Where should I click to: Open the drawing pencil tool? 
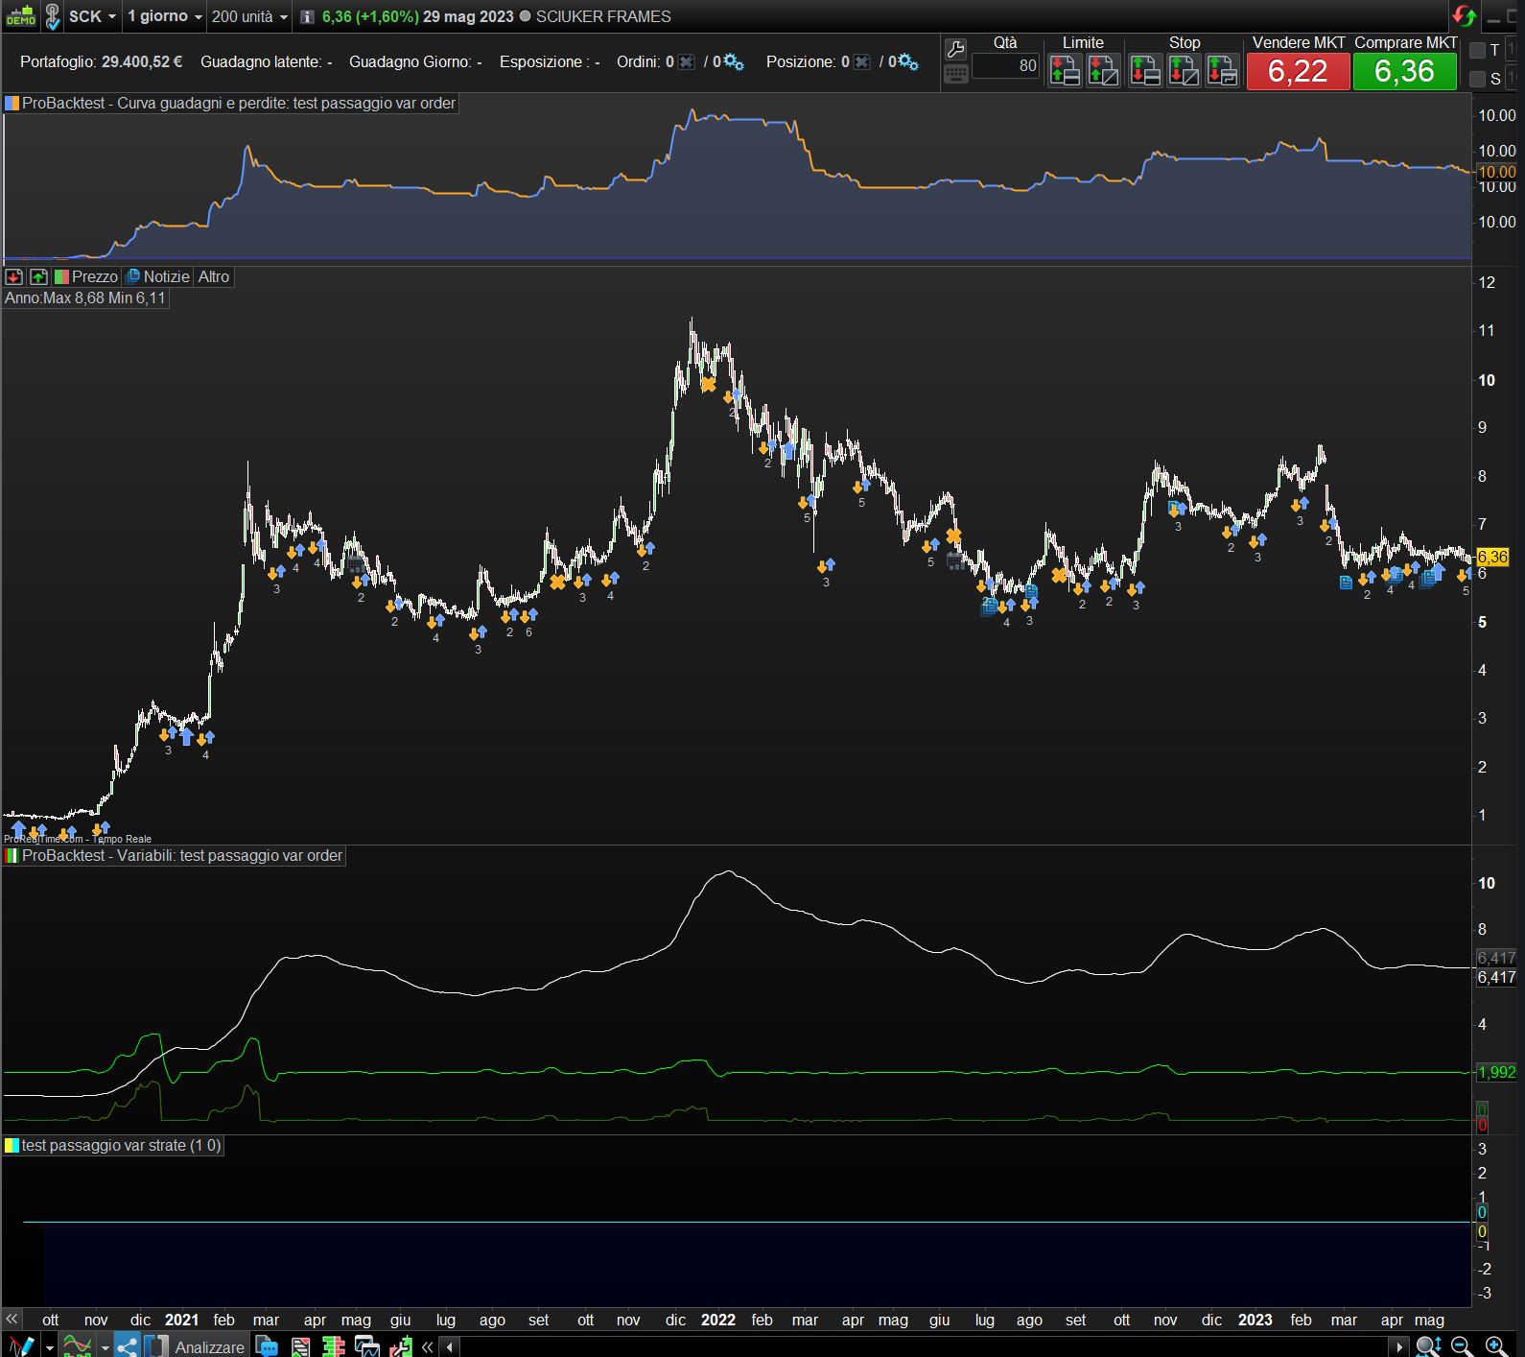(21, 1346)
